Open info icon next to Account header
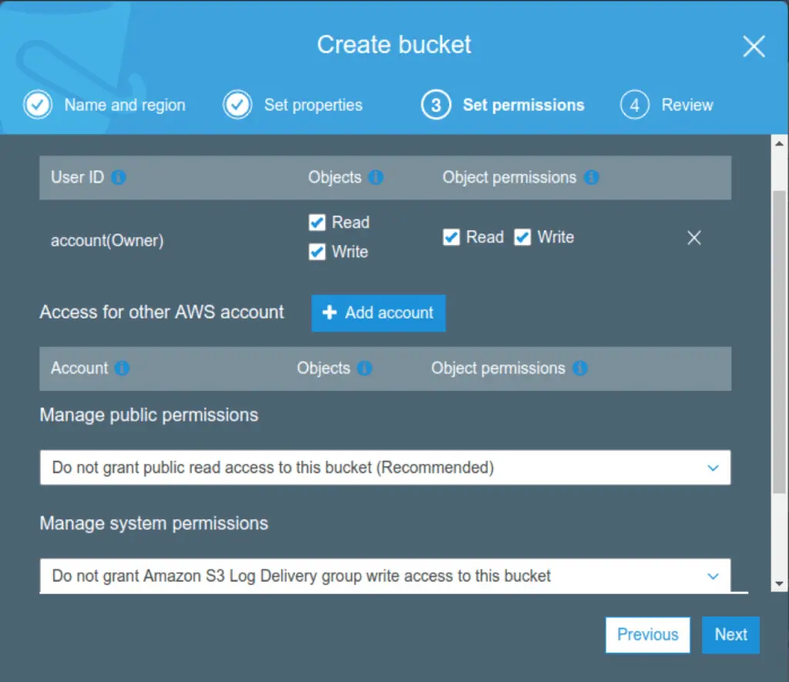This screenshot has height=682, width=789. tap(122, 368)
